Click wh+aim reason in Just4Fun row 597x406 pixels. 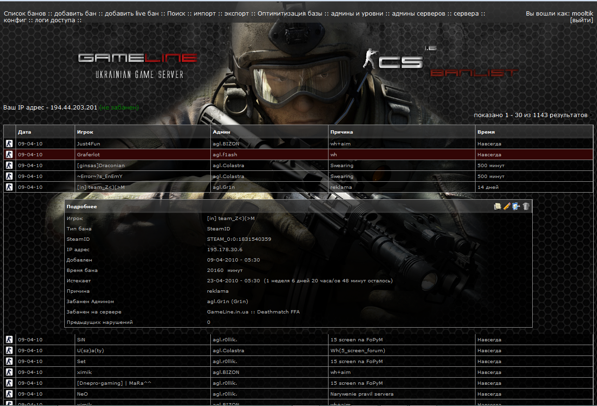tap(340, 144)
